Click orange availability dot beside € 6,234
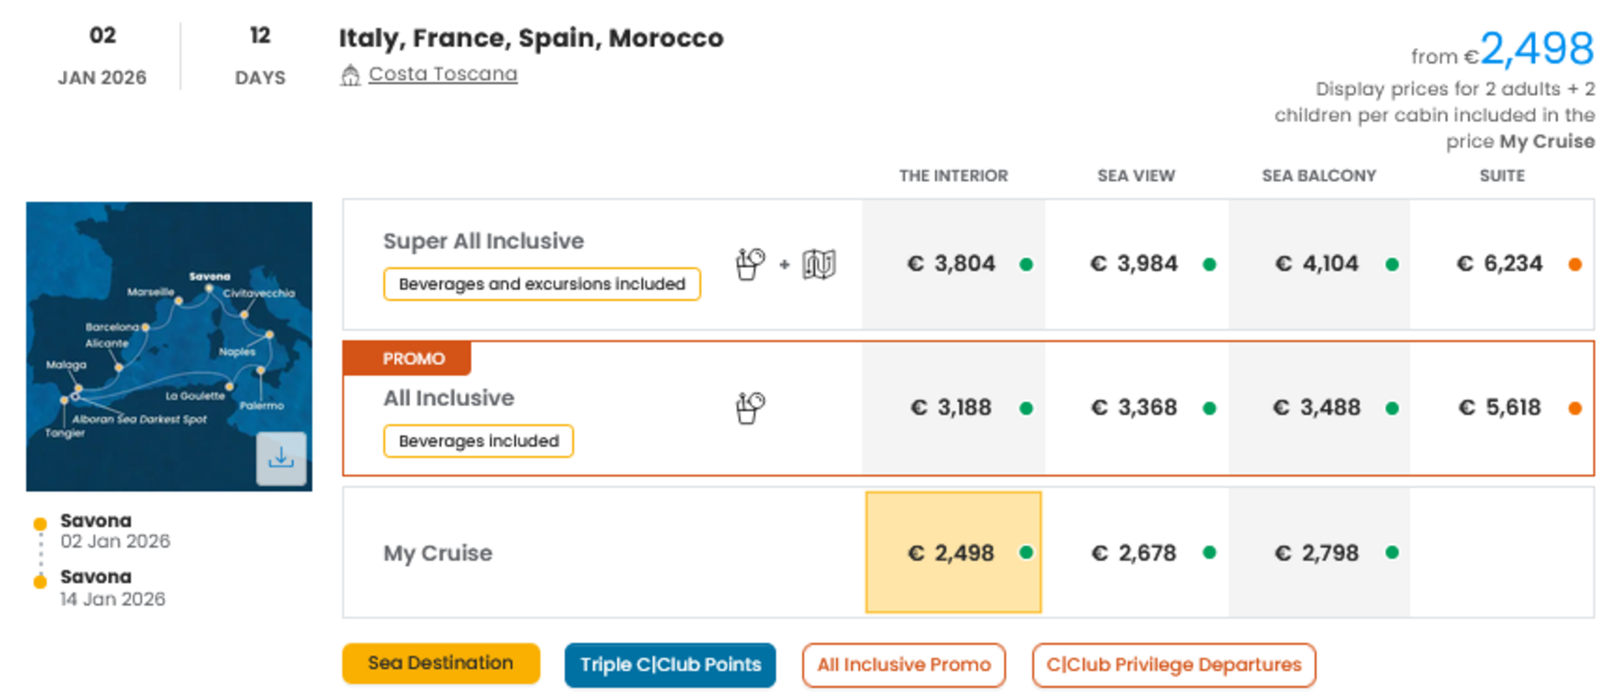This screenshot has height=699, width=1612. coord(1574,265)
